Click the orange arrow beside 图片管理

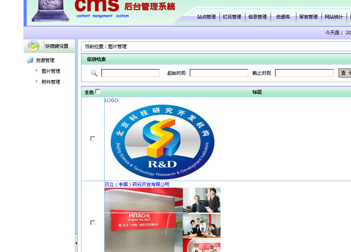point(36,71)
